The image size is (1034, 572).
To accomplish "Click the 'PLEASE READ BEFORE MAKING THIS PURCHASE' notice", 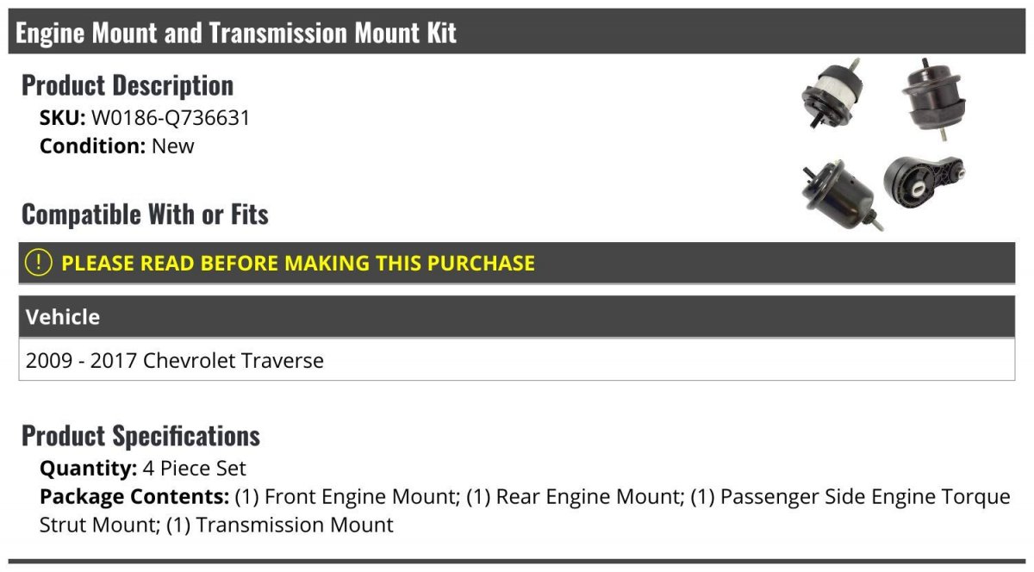I will (297, 263).
